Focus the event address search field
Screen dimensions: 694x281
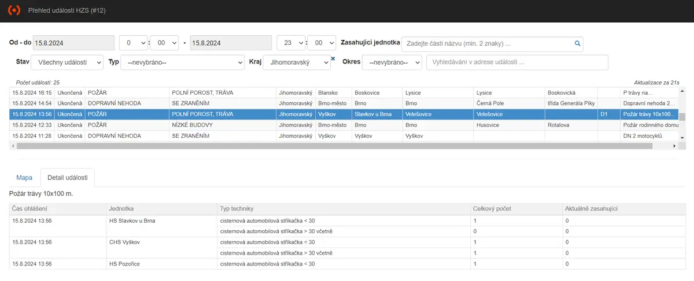517,62
